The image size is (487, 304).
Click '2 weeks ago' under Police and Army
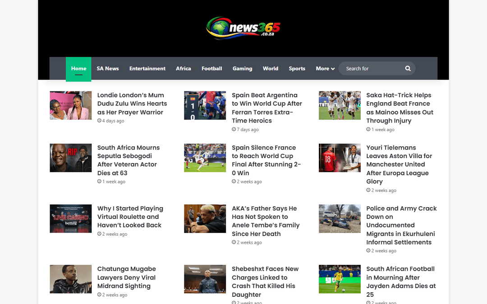381,251
